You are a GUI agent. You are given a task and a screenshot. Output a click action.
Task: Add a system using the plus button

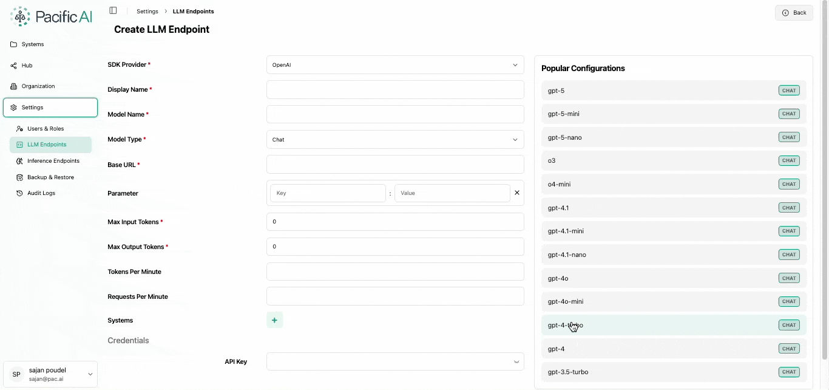pyautogui.click(x=274, y=320)
